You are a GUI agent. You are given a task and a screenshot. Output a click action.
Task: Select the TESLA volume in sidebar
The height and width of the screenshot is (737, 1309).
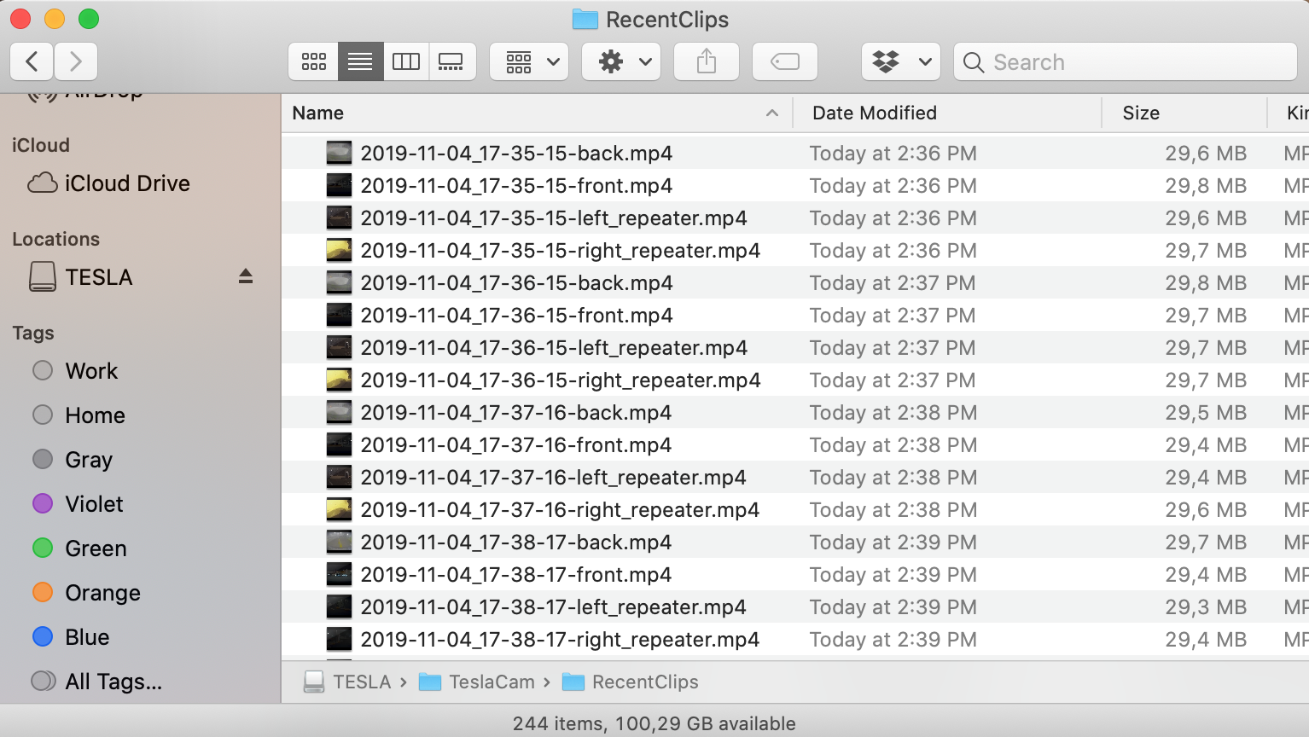81,277
